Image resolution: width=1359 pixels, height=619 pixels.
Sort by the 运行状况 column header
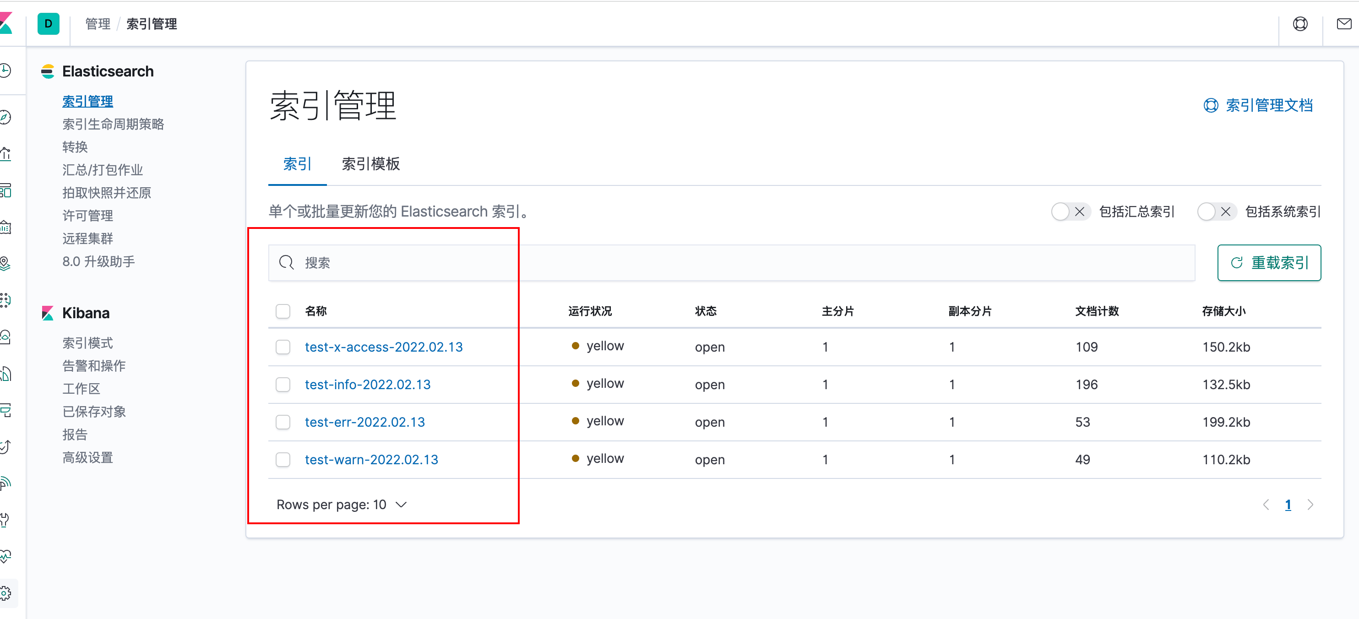coord(590,311)
